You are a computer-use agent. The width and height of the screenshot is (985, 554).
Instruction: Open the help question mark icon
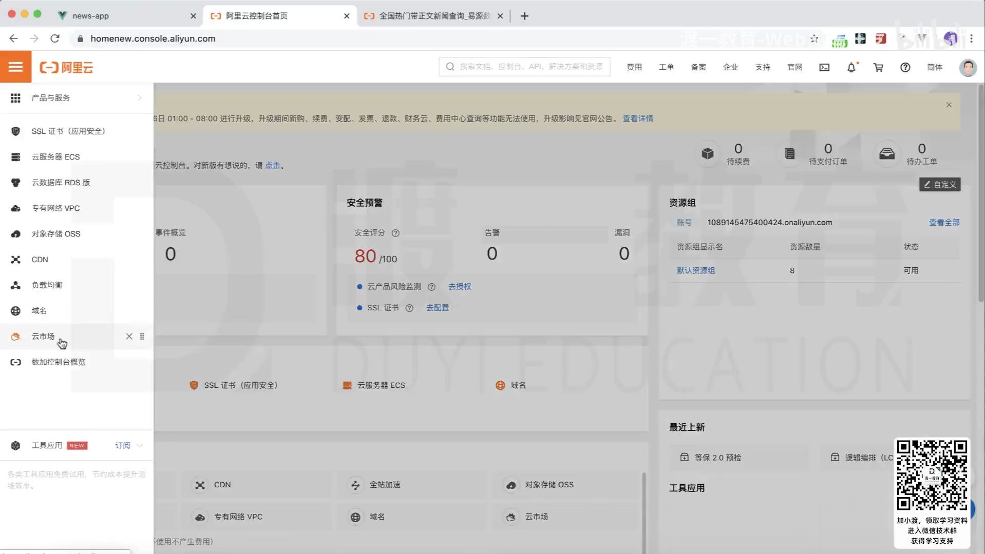pos(905,67)
